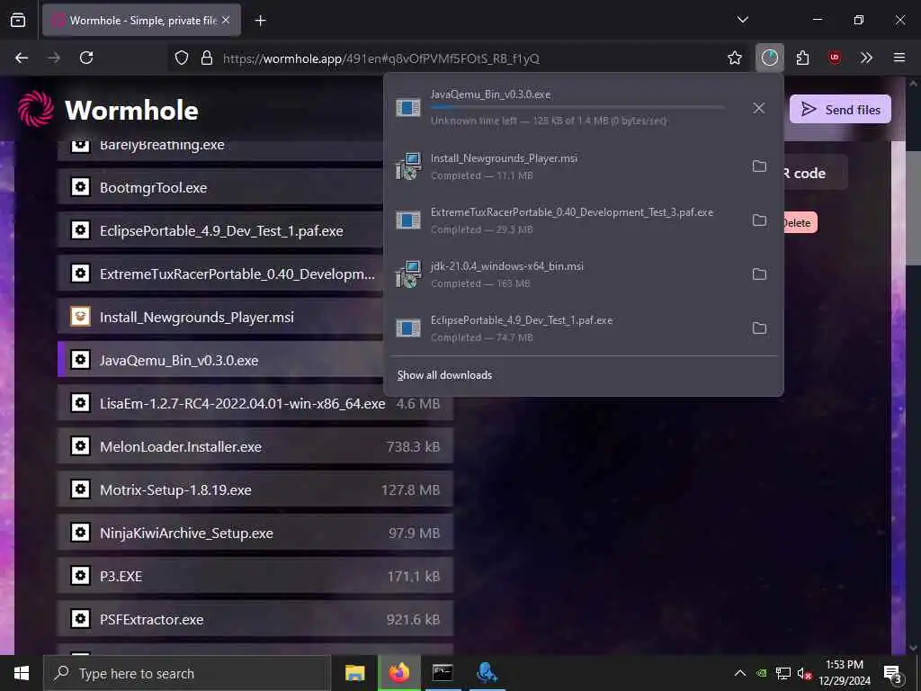
Task: Click Show all downloads
Action: (444, 375)
